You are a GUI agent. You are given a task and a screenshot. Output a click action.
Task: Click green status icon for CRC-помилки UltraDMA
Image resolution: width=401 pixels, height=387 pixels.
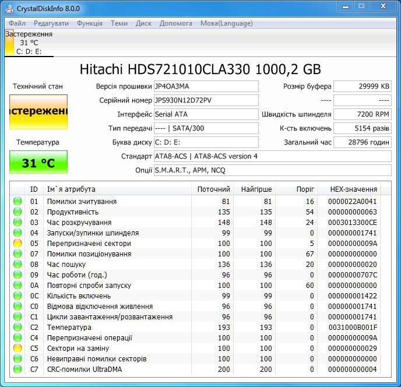pyautogui.click(x=17, y=369)
